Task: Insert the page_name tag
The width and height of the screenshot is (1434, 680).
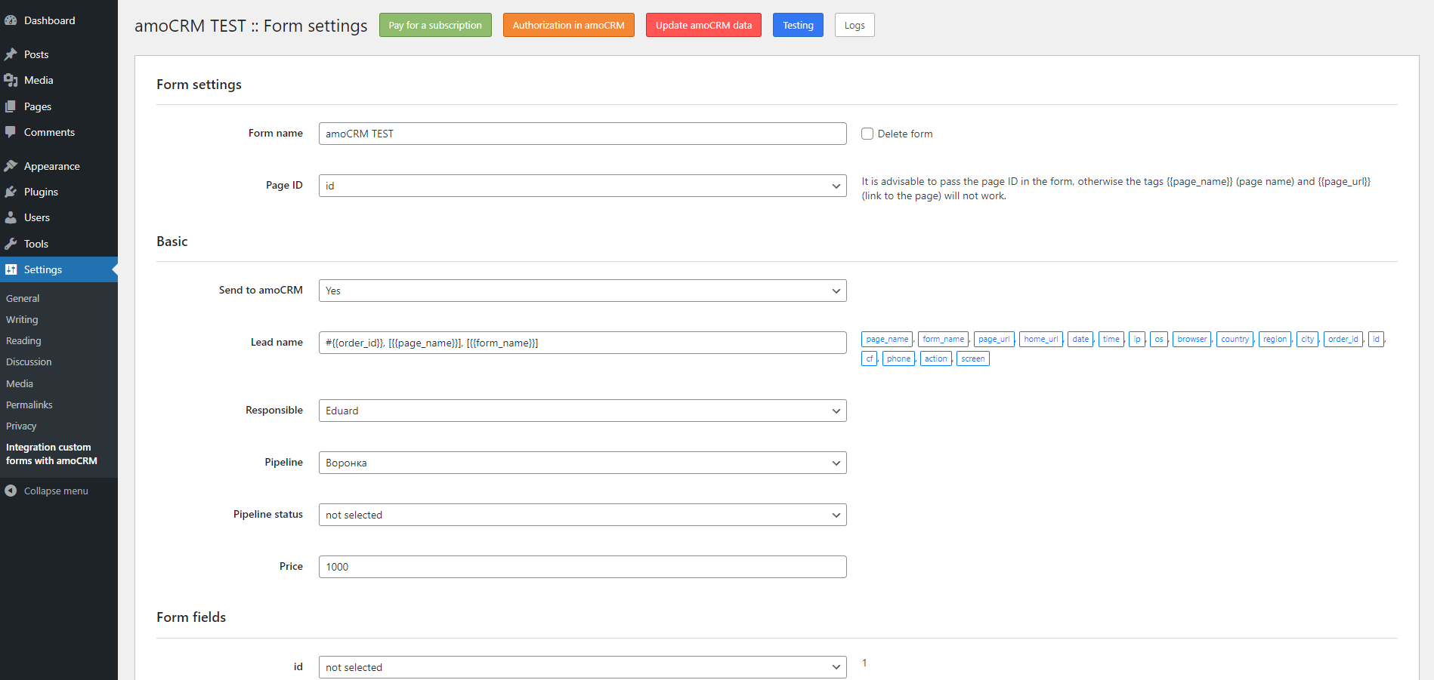Action: [x=887, y=339]
